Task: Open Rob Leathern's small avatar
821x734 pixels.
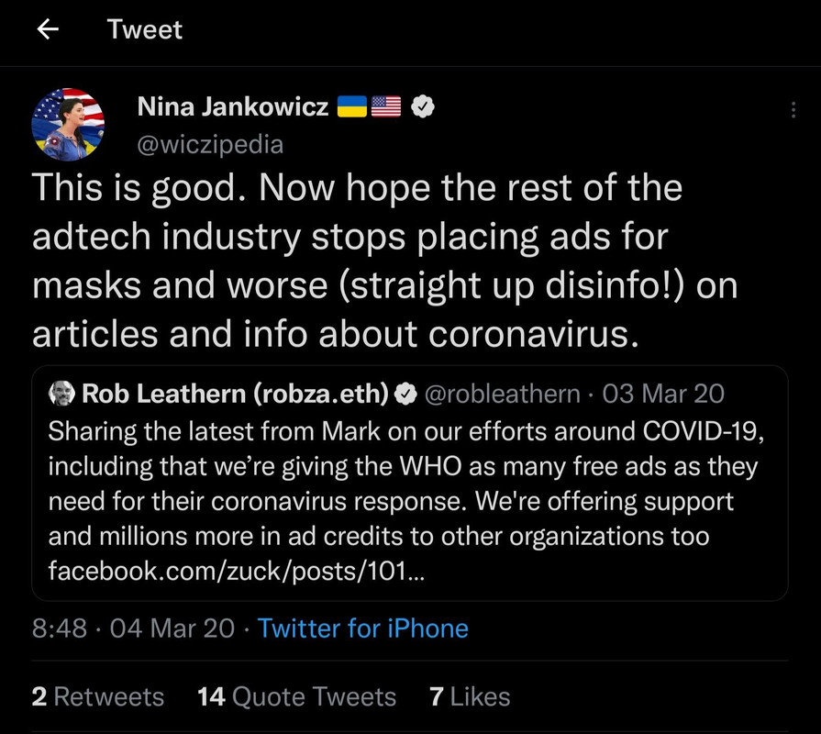Action: [x=61, y=394]
